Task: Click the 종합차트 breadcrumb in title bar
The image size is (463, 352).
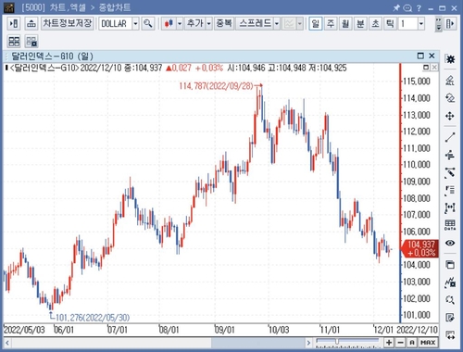Action: coord(115,7)
